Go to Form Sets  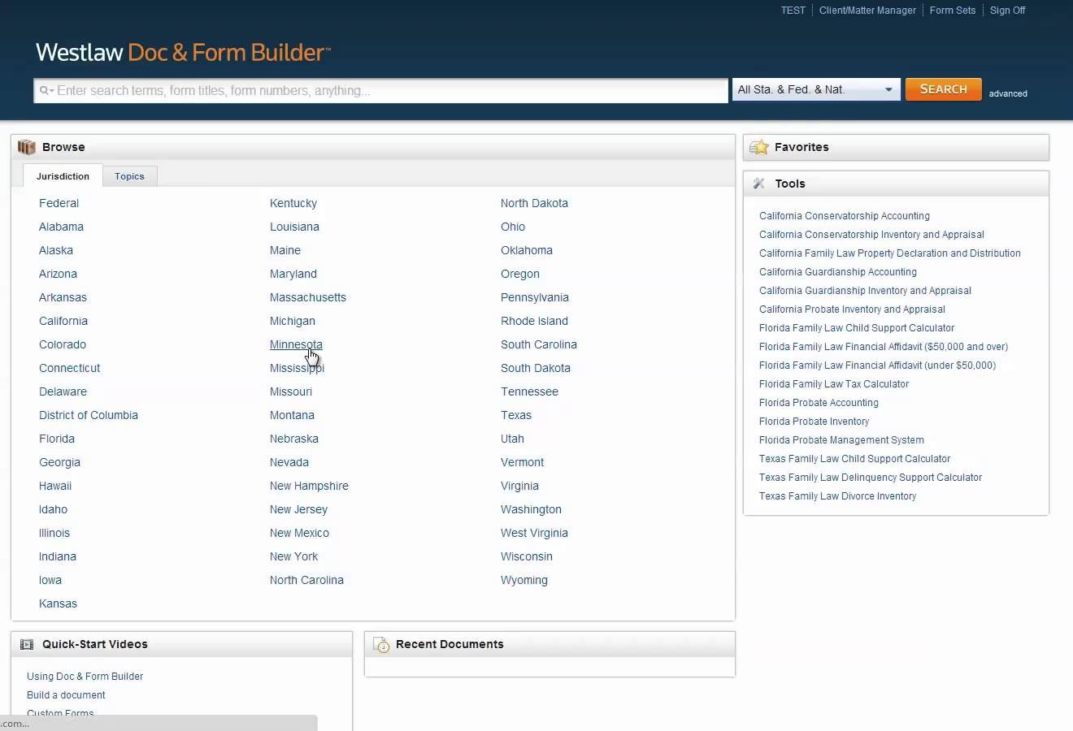click(x=952, y=11)
